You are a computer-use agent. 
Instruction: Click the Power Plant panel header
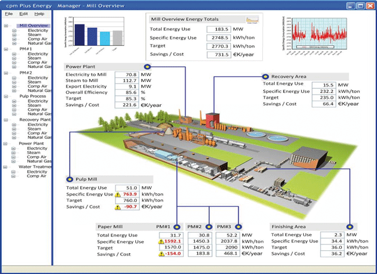coord(108,67)
